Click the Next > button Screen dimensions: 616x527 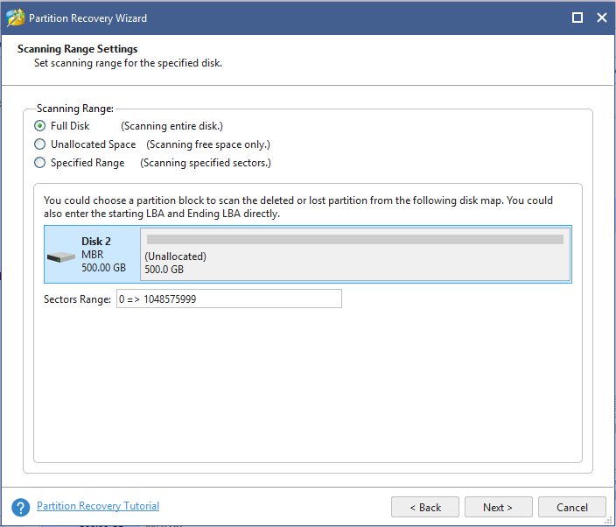click(x=498, y=508)
